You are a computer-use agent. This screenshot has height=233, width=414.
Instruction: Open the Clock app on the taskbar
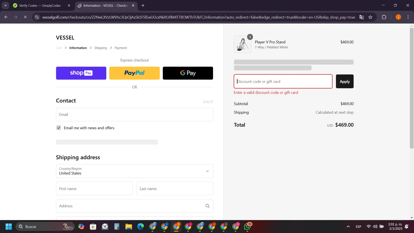pyautogui.click(x=105, y=227)
